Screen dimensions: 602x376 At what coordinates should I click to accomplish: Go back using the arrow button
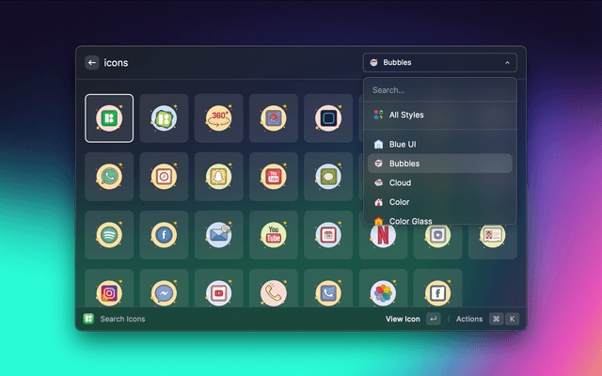92,63
